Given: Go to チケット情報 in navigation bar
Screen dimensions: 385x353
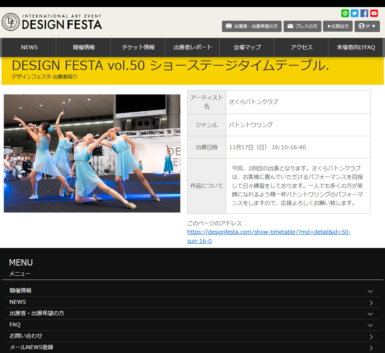Looking at the screenshot, I should tap(138, 47).
